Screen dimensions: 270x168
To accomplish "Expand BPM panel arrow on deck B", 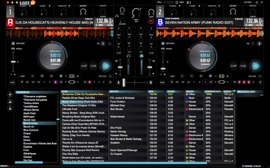I will tap(262, 21).
